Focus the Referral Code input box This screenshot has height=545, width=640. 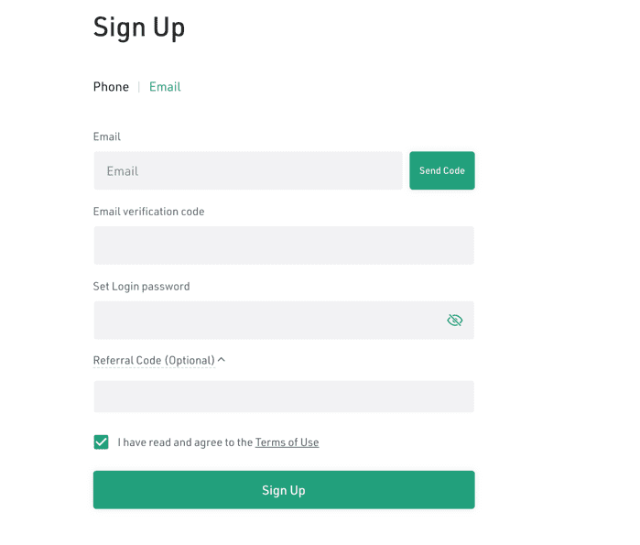pyautogui.click(x=284, y=397)
